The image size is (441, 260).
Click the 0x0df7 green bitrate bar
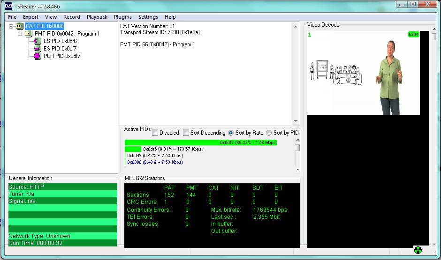tap(201, 143)
